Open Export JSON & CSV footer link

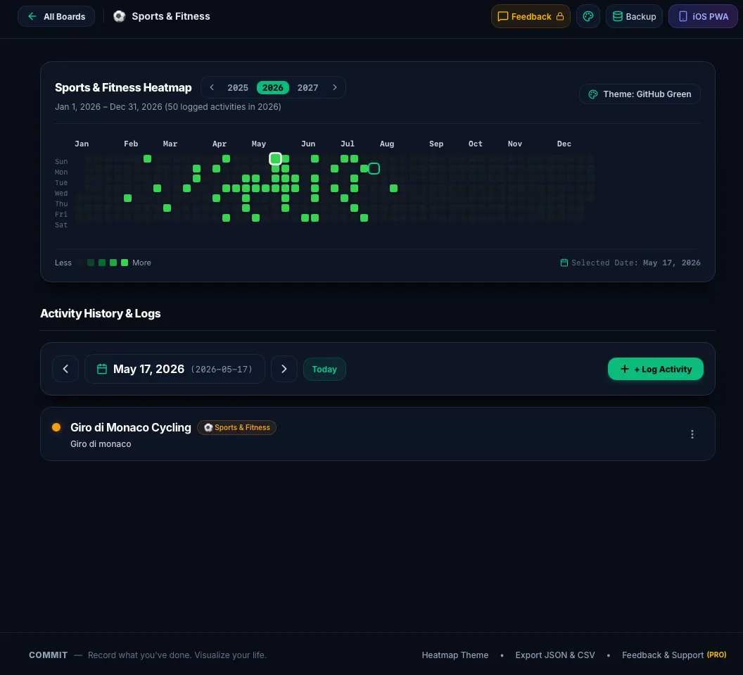coord(555,655)
